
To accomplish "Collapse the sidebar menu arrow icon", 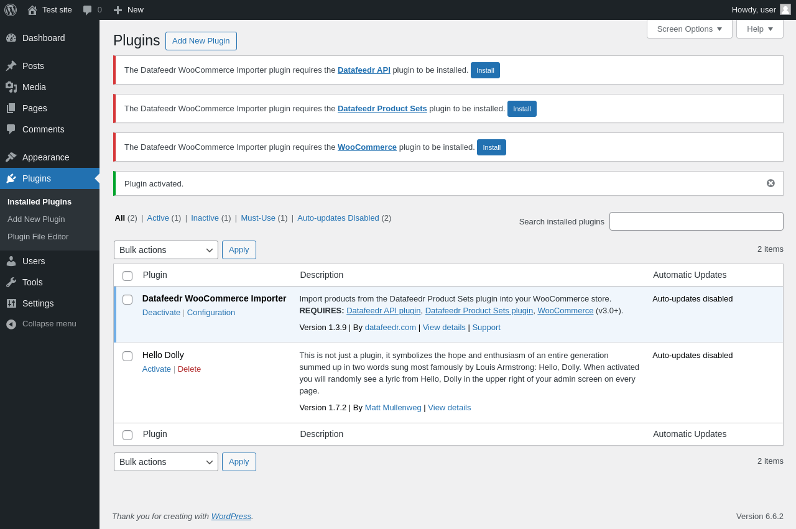I will 11,324.
